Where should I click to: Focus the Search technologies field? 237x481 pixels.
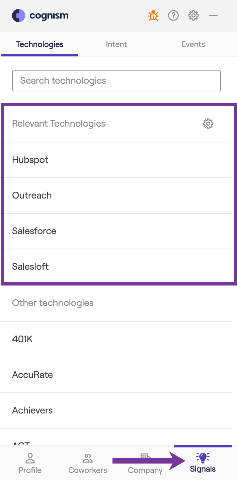pyautogui.click(x=116, y=81)
